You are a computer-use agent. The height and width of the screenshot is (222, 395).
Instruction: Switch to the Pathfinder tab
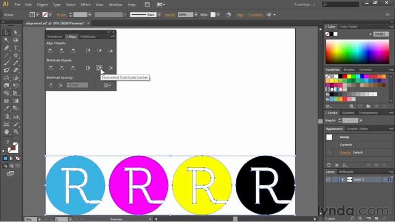(88, 37)
